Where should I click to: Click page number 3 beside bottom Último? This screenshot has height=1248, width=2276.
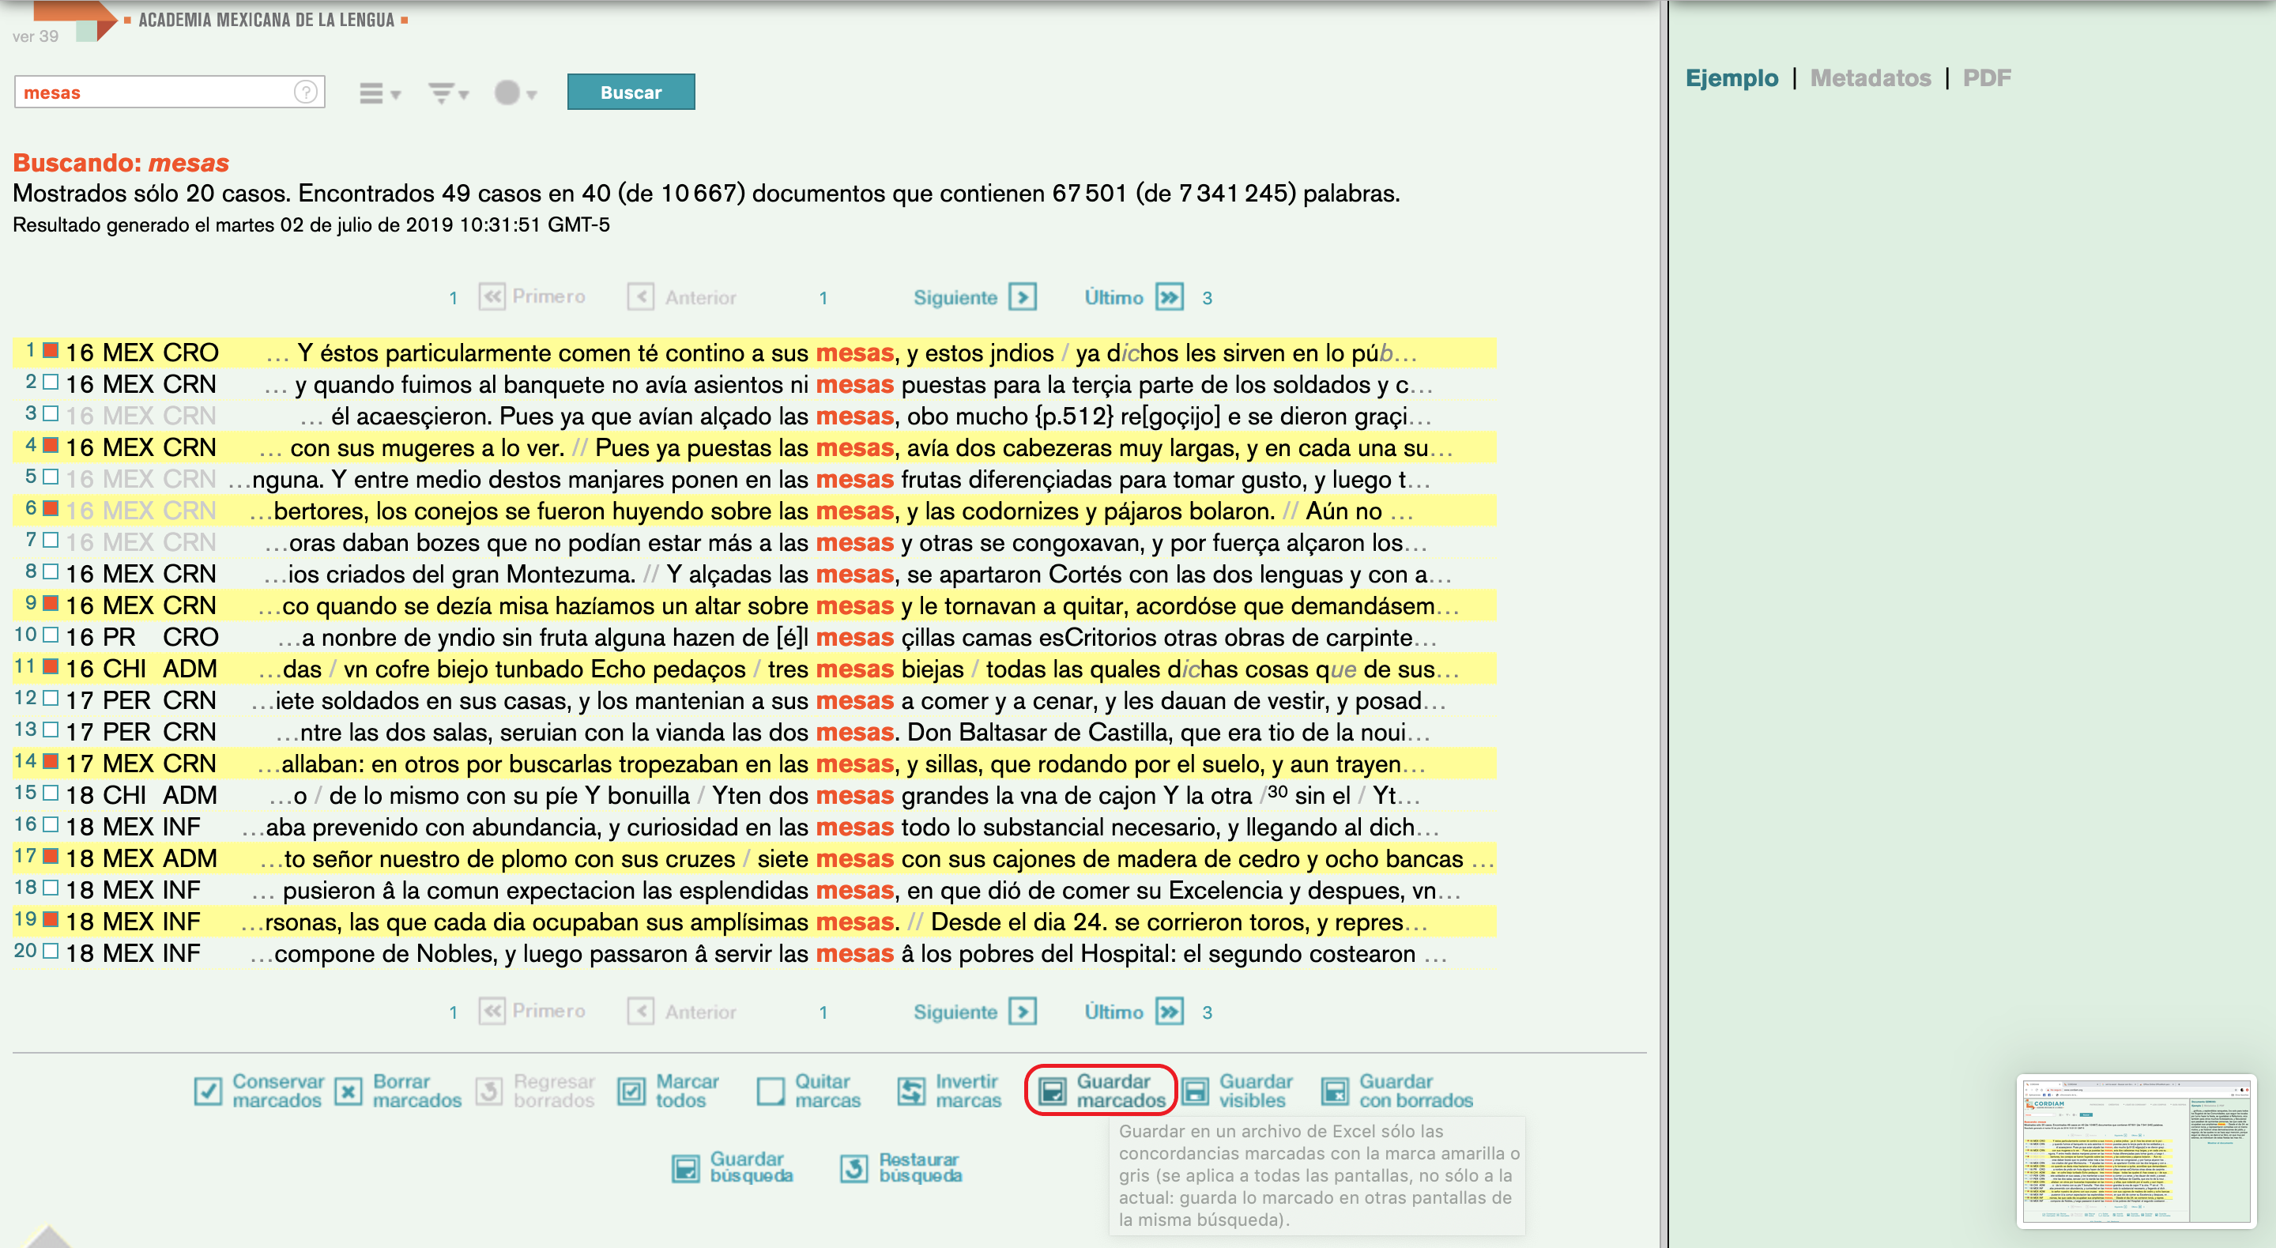(x=1207, y=1012)
